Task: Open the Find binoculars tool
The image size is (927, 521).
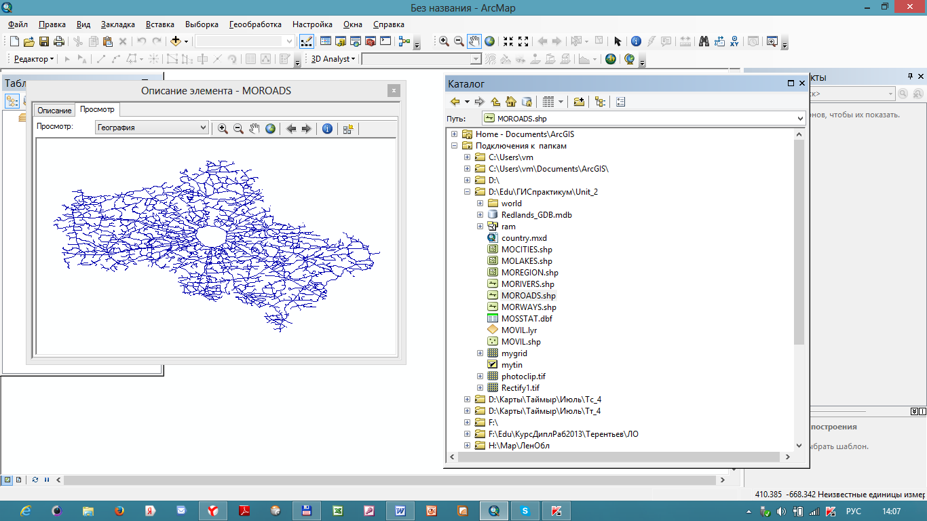Action: [704, 41]
